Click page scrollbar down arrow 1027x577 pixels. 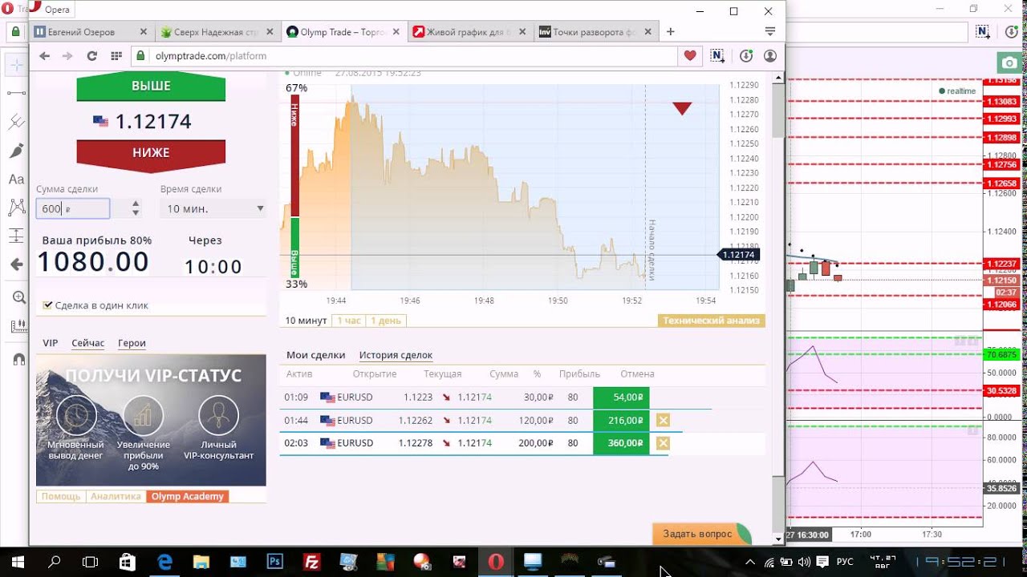(x=777, y=539)
